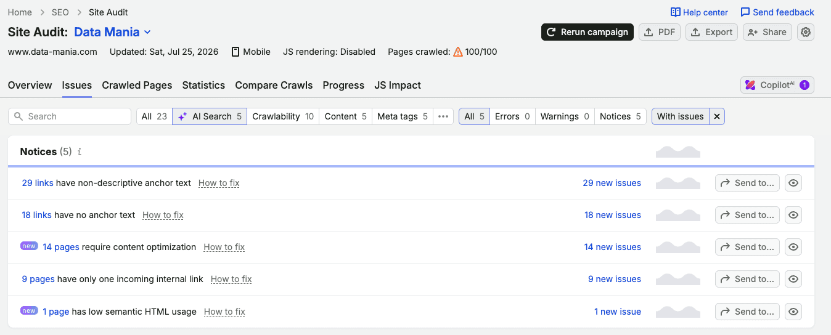Remove the With issues filter

[716, 116]
